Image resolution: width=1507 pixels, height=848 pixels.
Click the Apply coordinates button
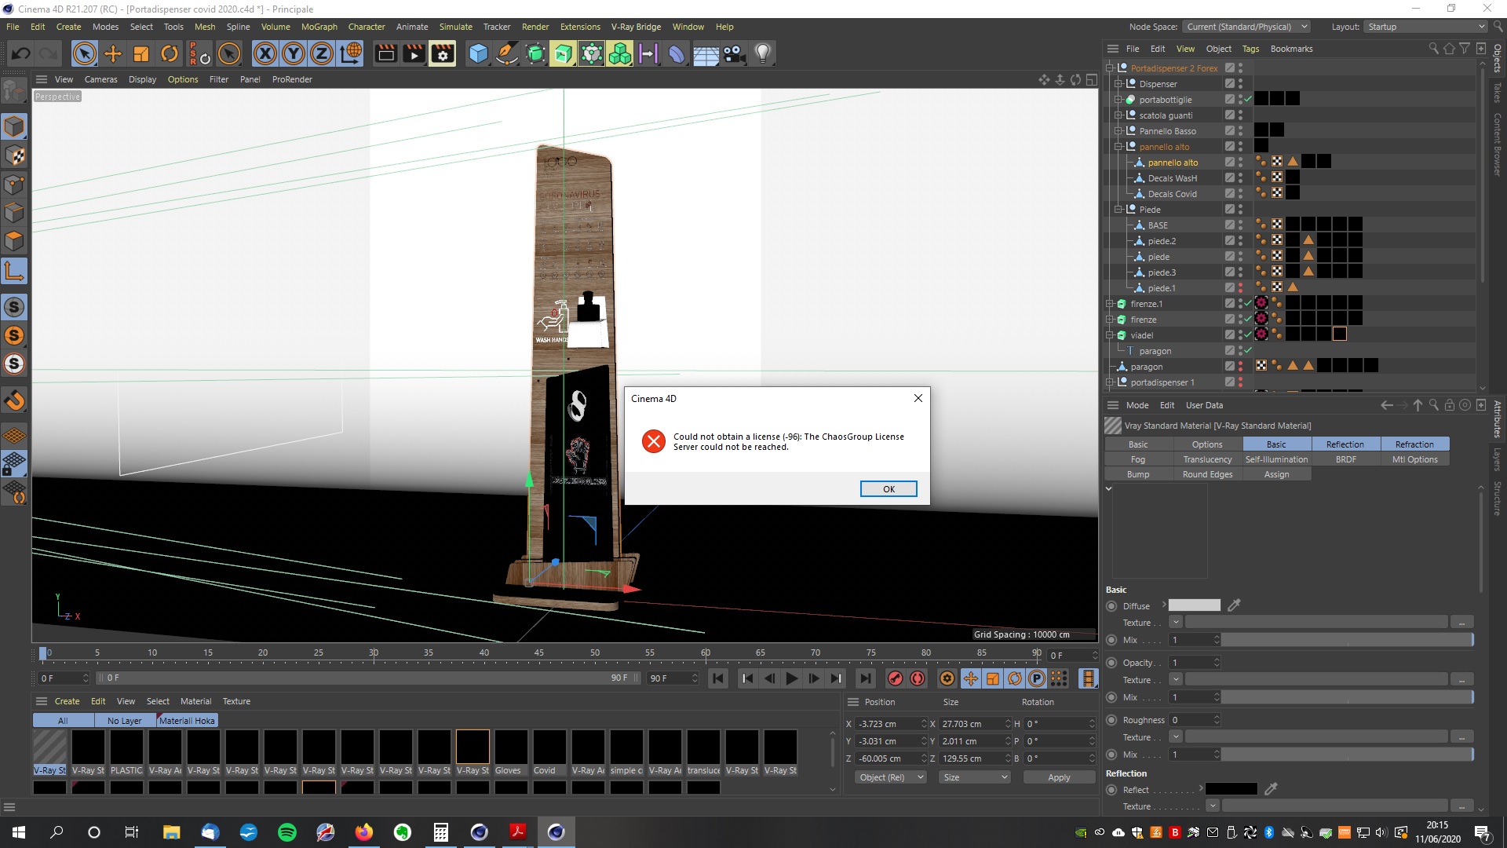pos(1059,777)
